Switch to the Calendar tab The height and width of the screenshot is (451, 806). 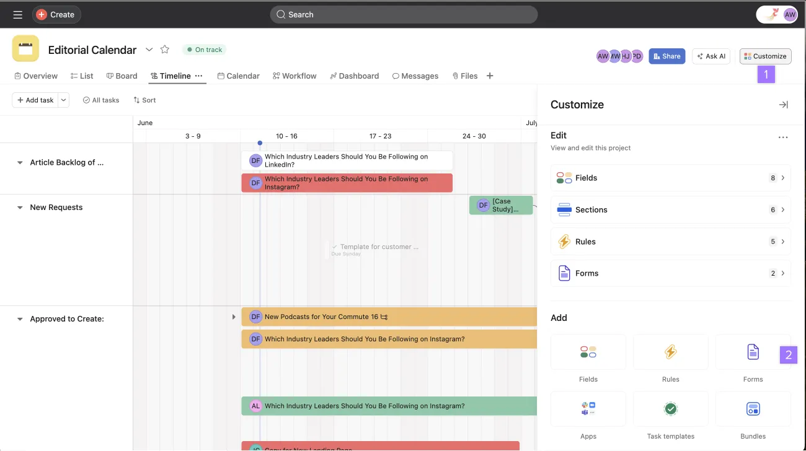[x=239, y=76]
